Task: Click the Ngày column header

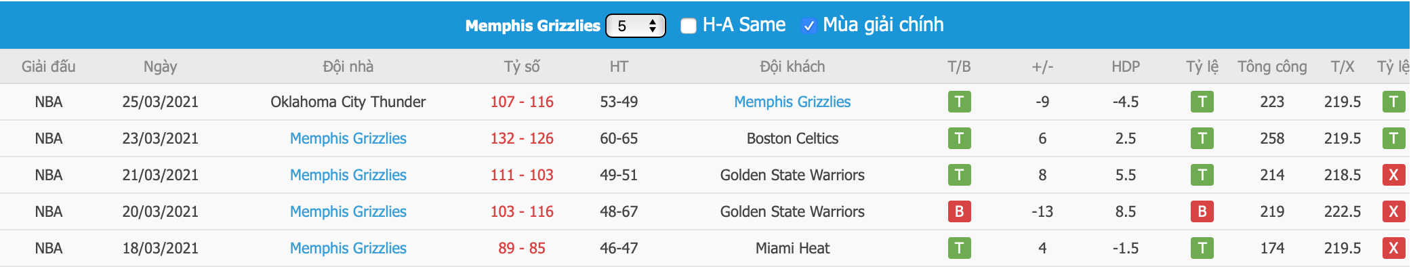Action: pyautogui.click(x=160, y=66)
